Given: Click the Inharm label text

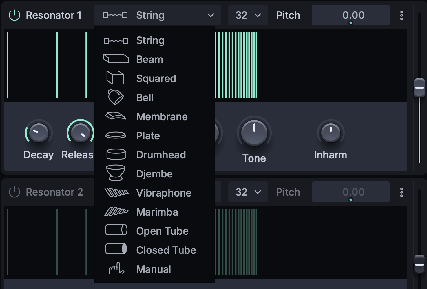Looking at the screenshot, I should [331, 155].
